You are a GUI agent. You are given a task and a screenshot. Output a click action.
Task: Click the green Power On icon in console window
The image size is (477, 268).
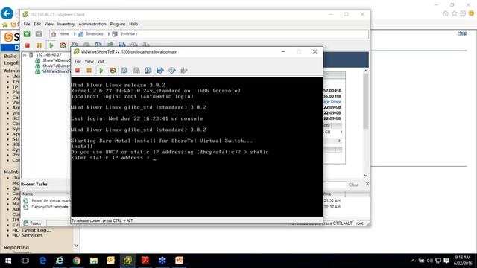point(101,71)
